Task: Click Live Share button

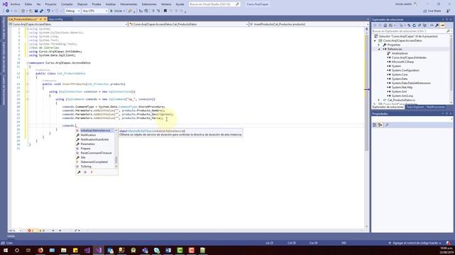Action: click(x=432, y=11)
